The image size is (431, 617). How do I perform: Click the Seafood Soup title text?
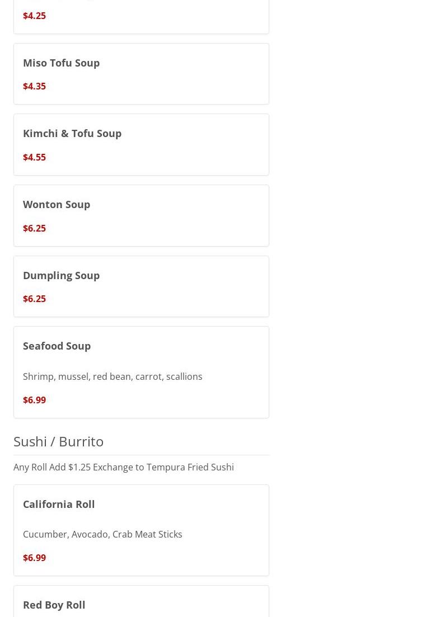[57, 346]
